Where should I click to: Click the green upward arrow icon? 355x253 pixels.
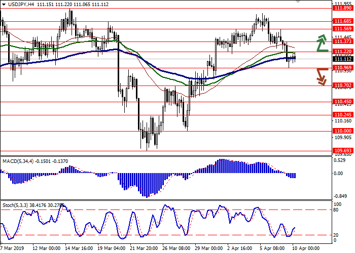(x=322, y=43)
